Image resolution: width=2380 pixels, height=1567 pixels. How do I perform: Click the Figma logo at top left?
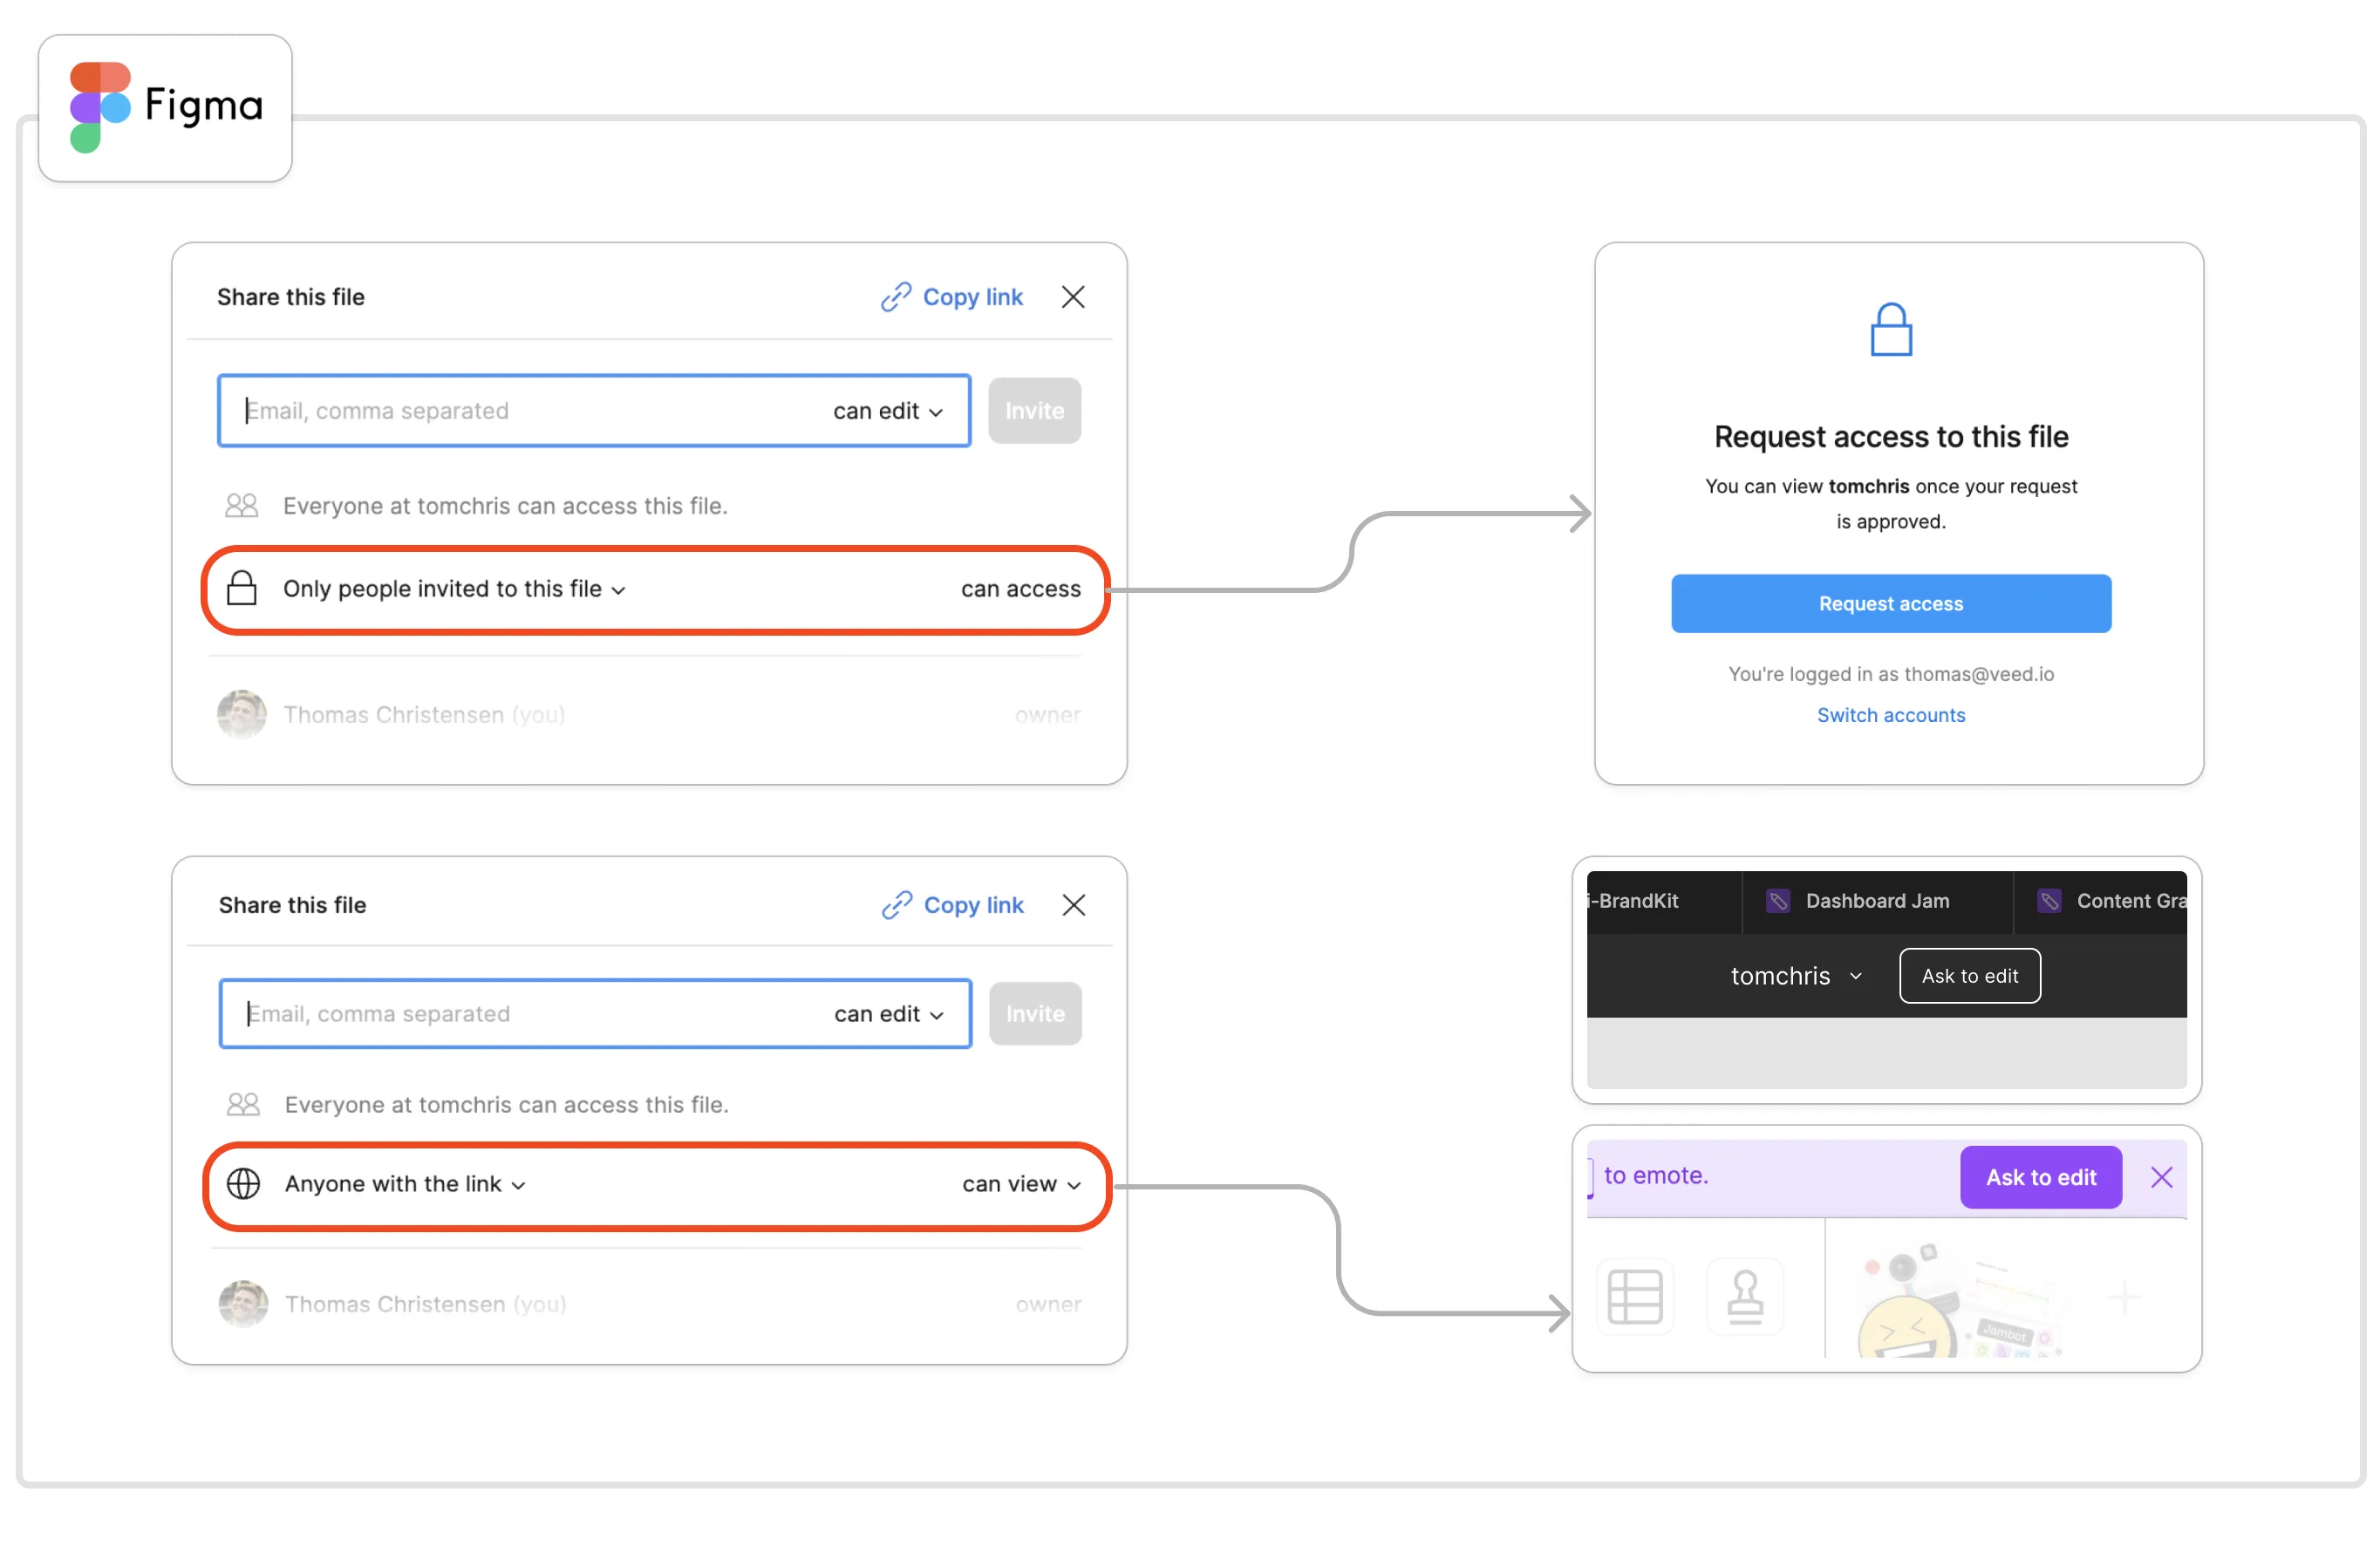[165, 107]
